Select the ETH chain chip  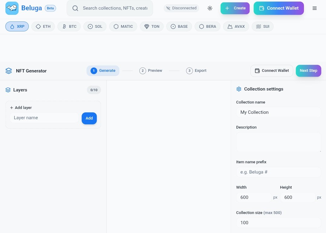tap(43, 27)
